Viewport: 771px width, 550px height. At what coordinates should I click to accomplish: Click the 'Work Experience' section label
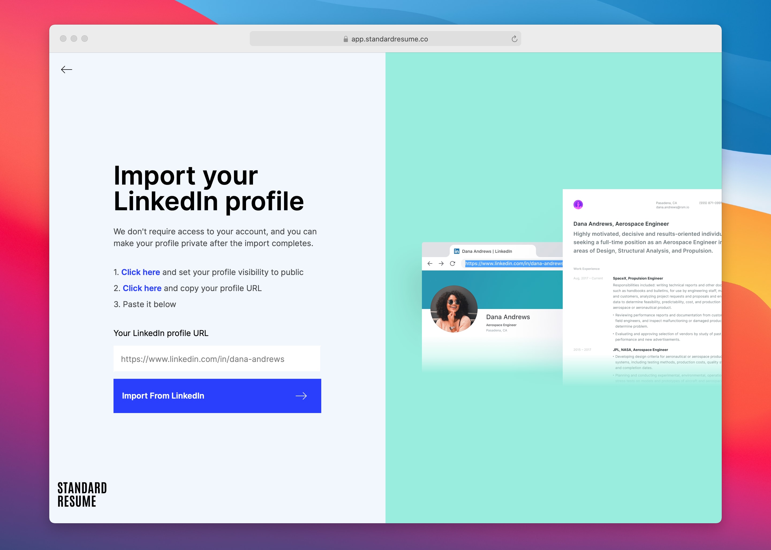[586, 269]
